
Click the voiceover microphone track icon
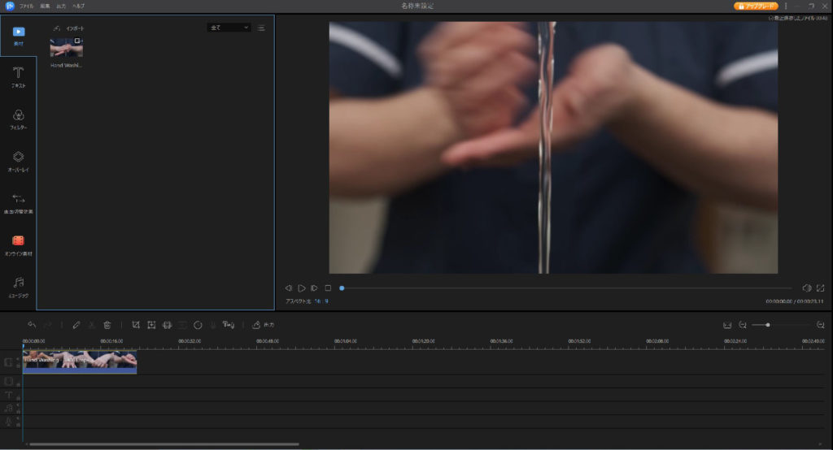click(8, 422)
